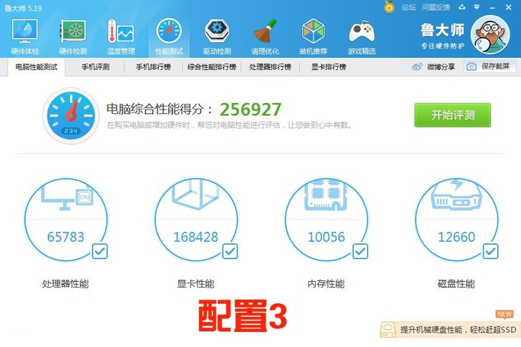Open the 论坛 forum link
521x347 pixels.
click(409, 7)
